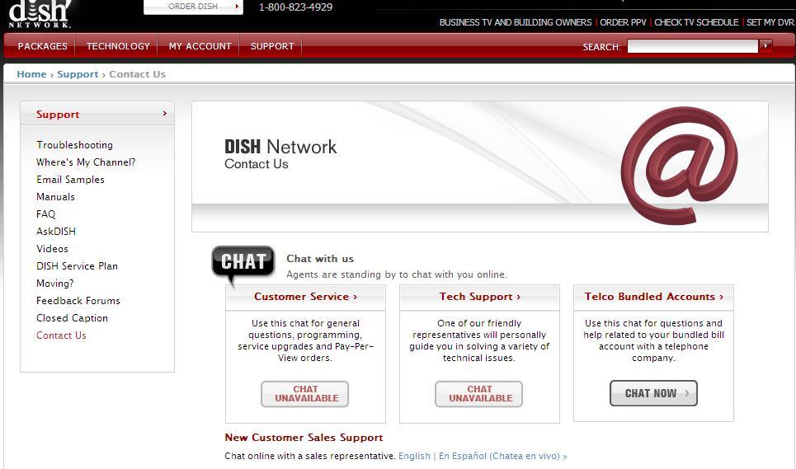Click the ORDER DISH button
The height and width of the screenshot is (469, 796).
193,7
